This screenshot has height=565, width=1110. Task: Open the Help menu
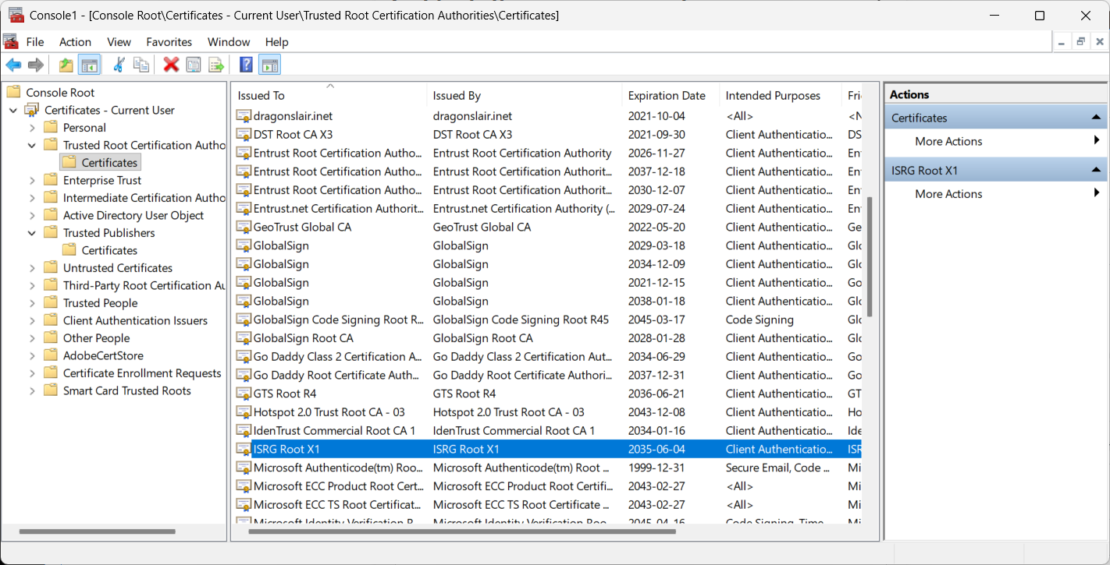[277, 42]
